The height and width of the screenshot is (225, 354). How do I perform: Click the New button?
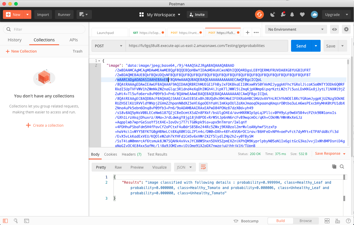click(x=13, y=15)
